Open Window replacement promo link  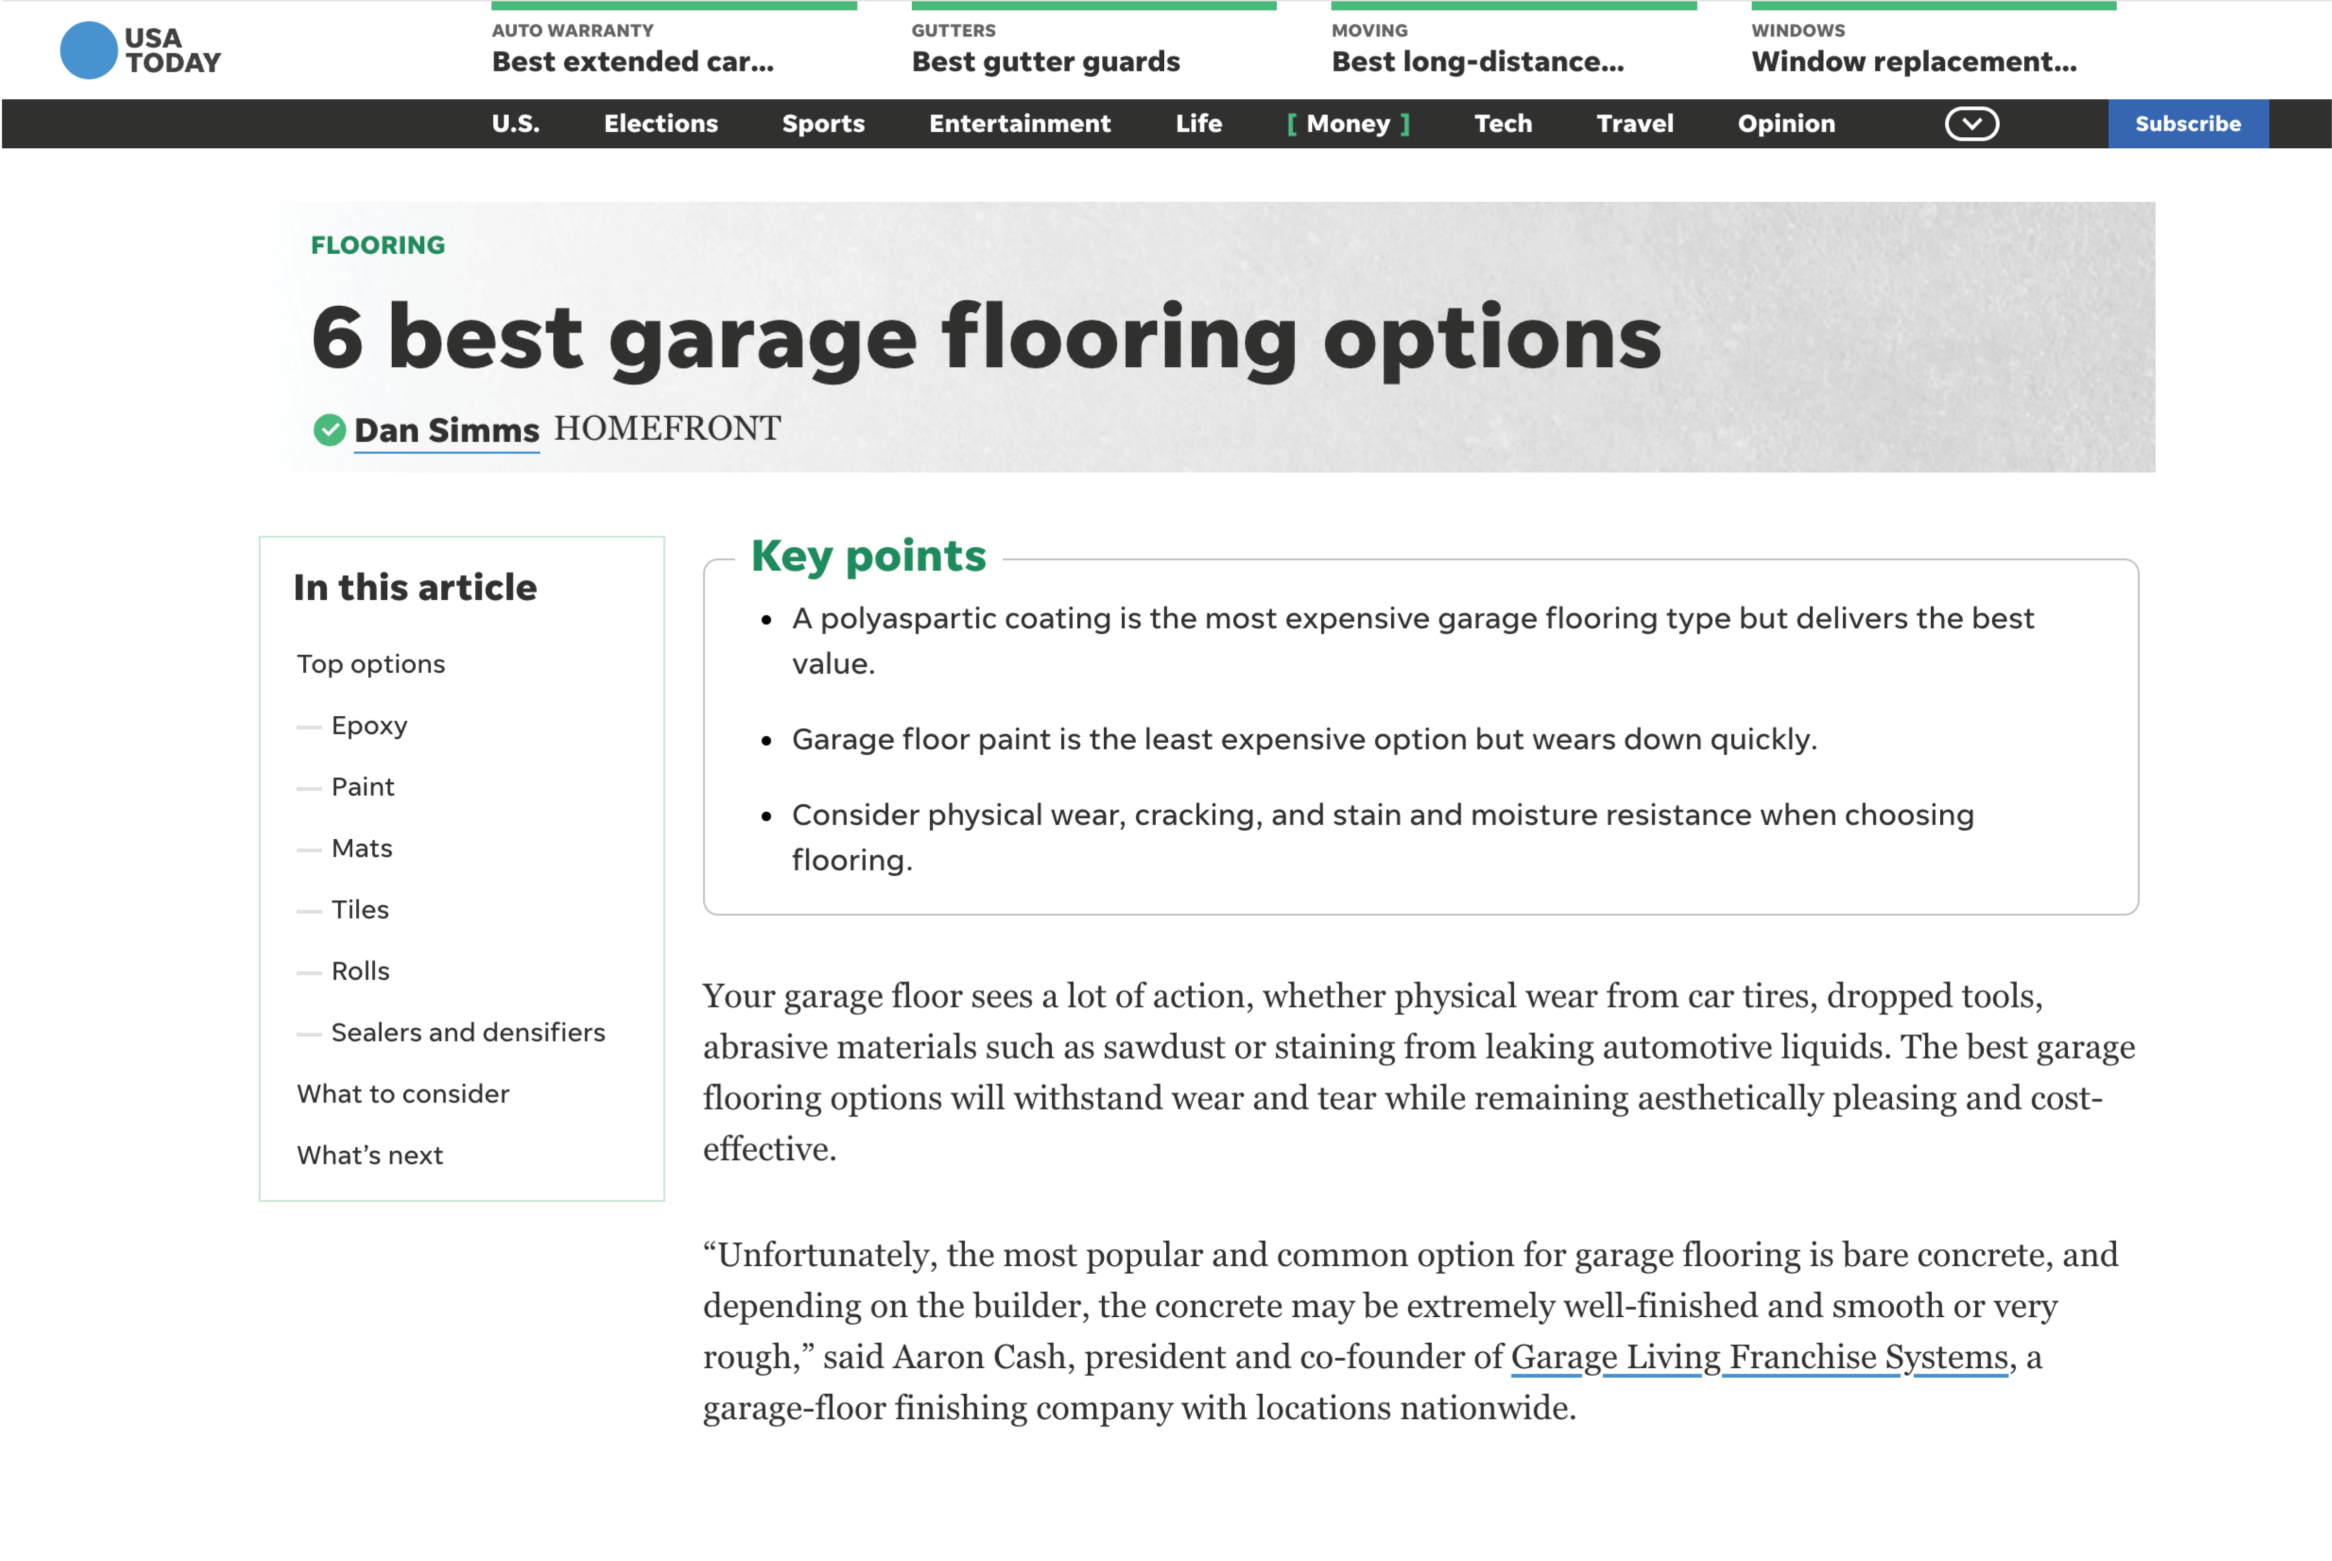(x=1913, y=62)
